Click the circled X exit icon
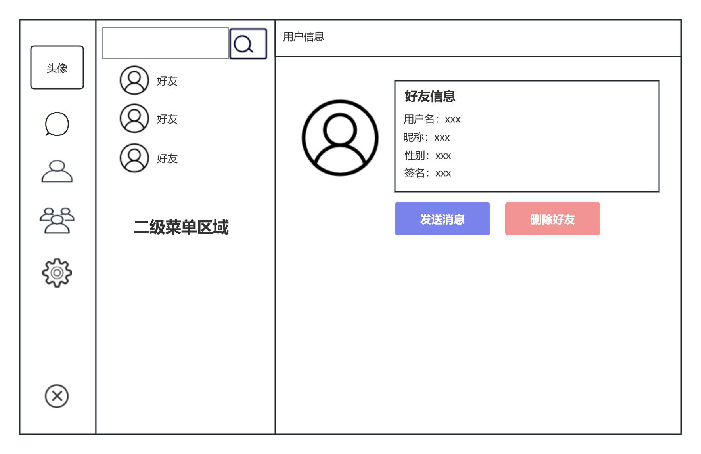 click(x=57, y=396)
